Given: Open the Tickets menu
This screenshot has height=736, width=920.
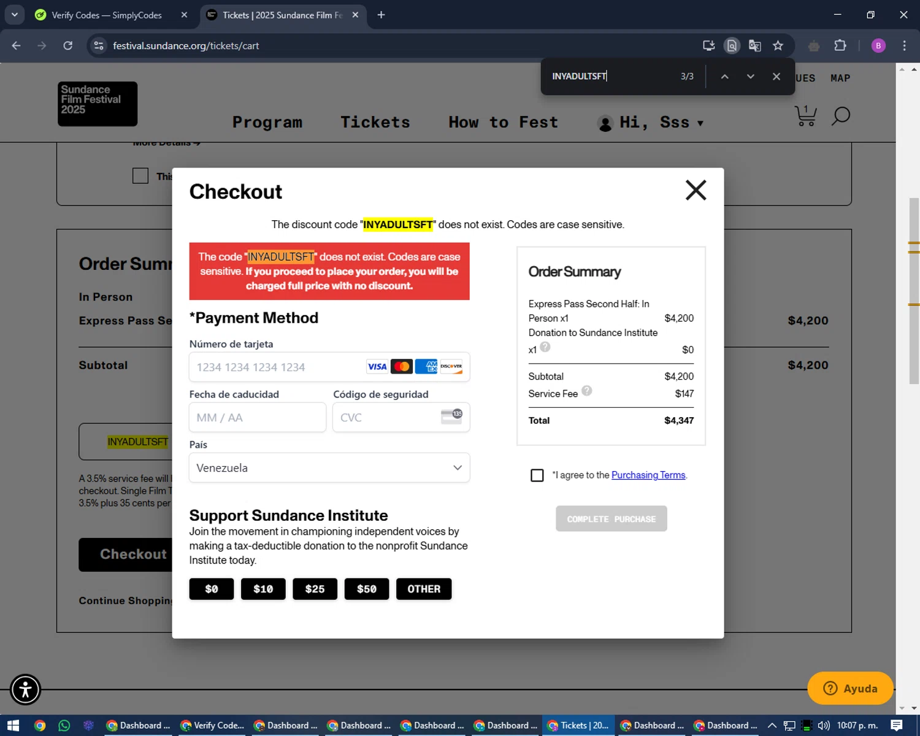Looking at the screenshot, I should (x=375, y=123).
